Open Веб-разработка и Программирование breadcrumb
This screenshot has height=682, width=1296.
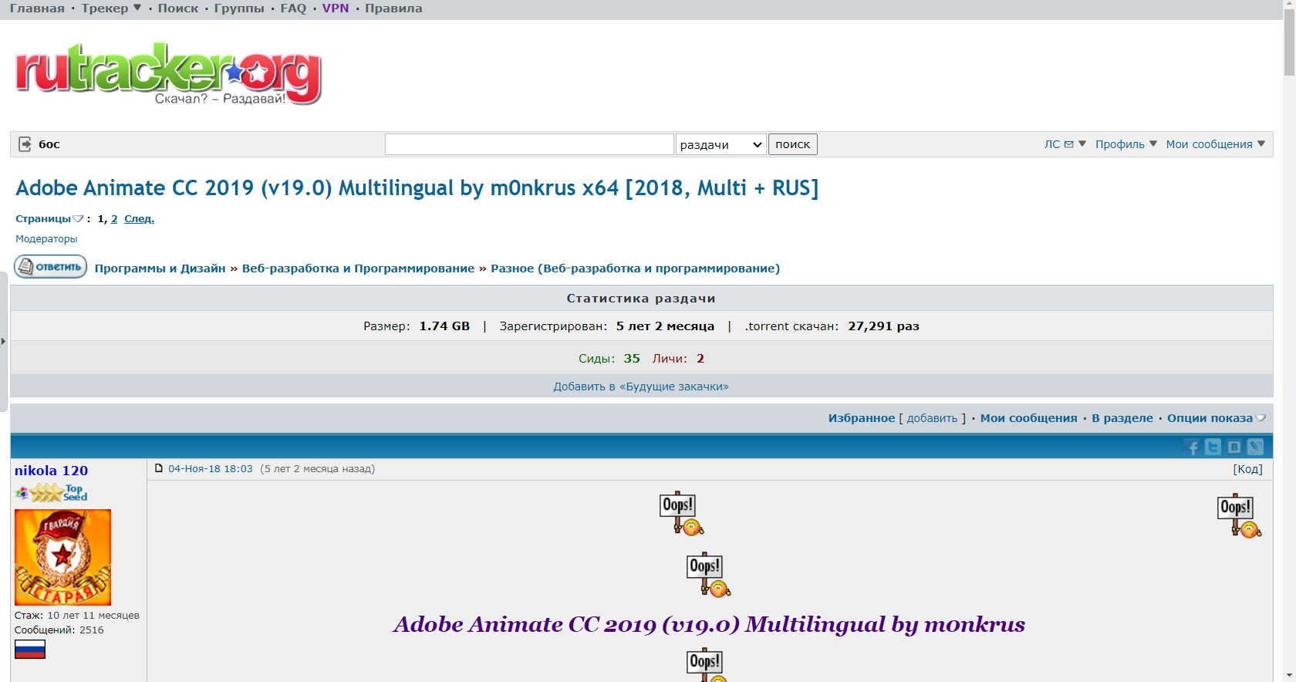[x=359, y=268]
